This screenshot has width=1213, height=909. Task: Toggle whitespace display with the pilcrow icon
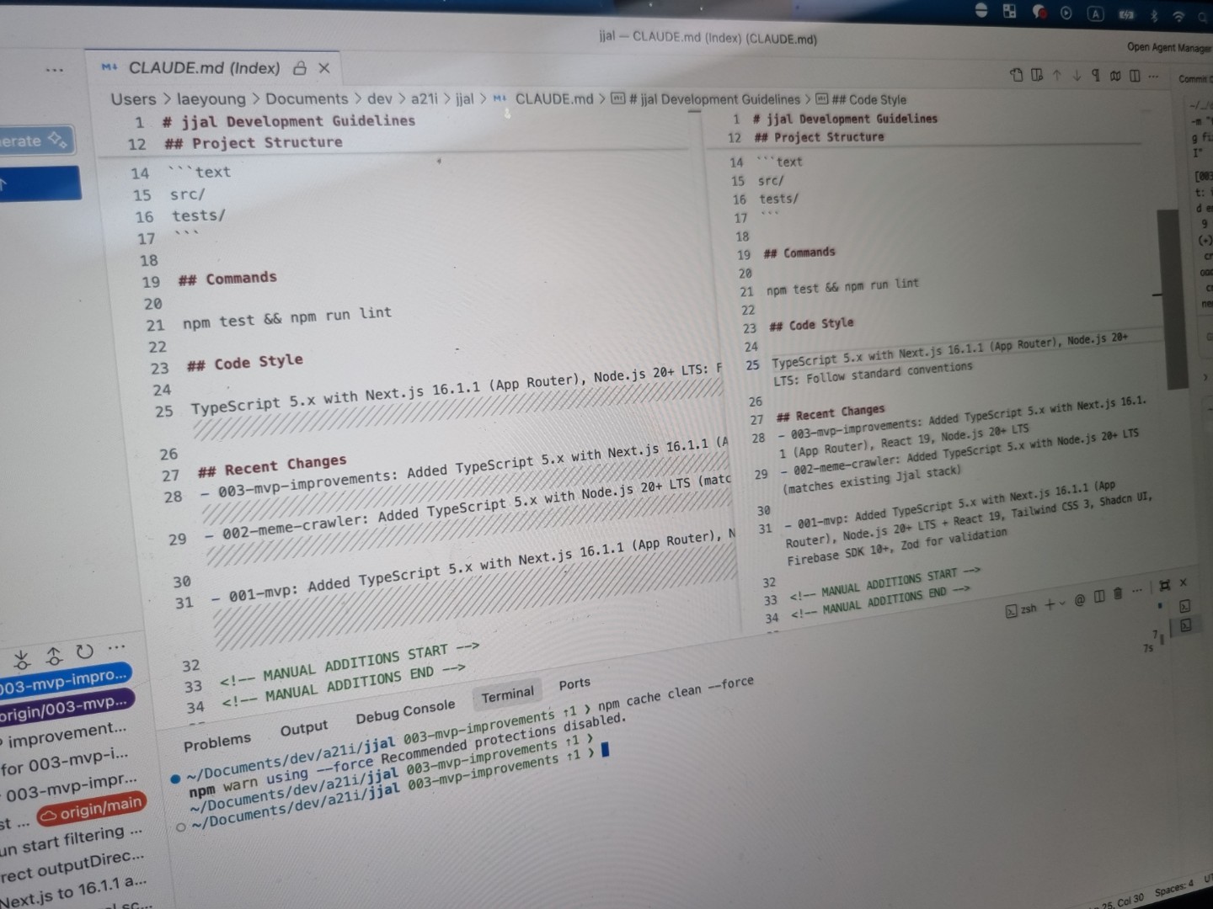point(1096,76)
